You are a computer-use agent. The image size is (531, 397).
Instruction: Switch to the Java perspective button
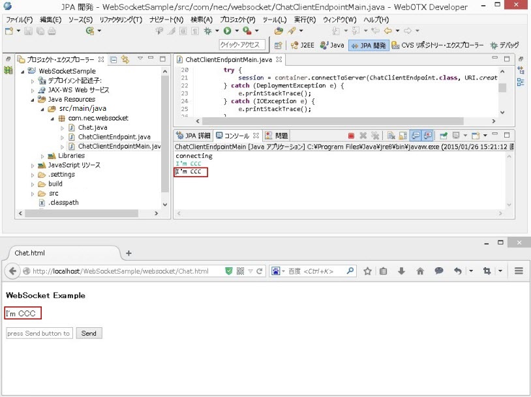(x=332, y=45)
